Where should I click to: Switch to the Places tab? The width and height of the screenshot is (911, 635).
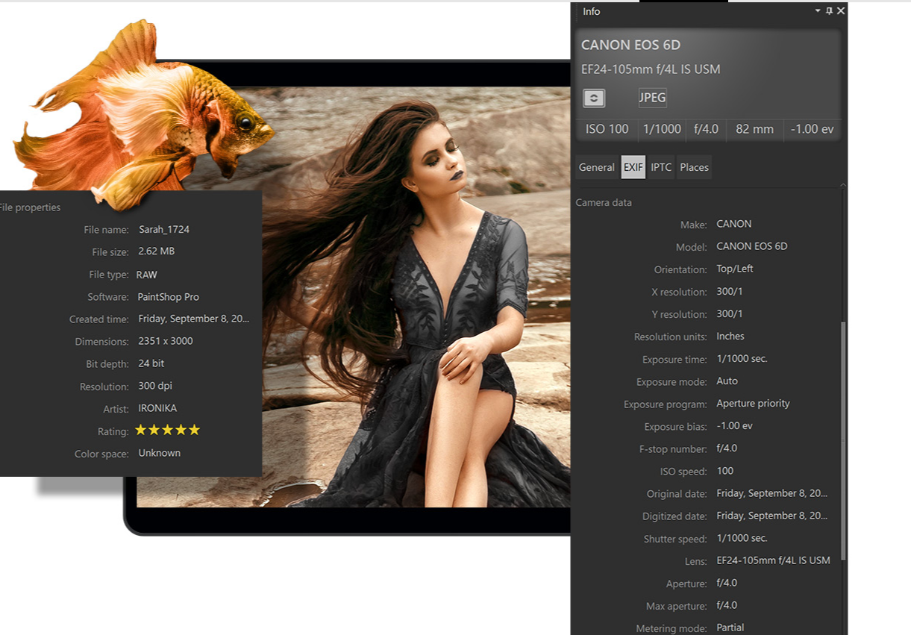coord(694,167)
